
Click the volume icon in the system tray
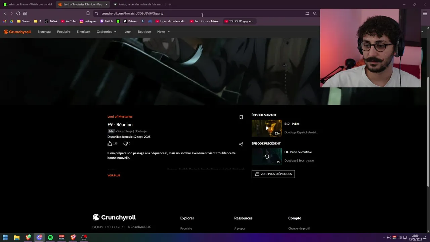[400, 238]
